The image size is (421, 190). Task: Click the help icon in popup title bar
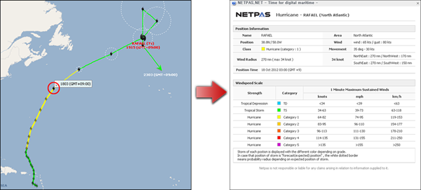(x=234, y=3)
